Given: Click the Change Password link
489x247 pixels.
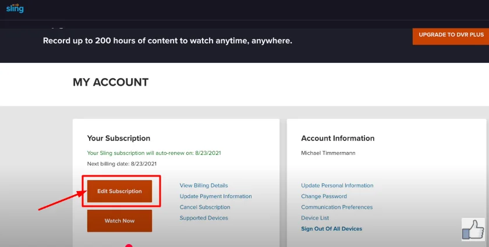Looking at the screenshot, I should 324,196.
